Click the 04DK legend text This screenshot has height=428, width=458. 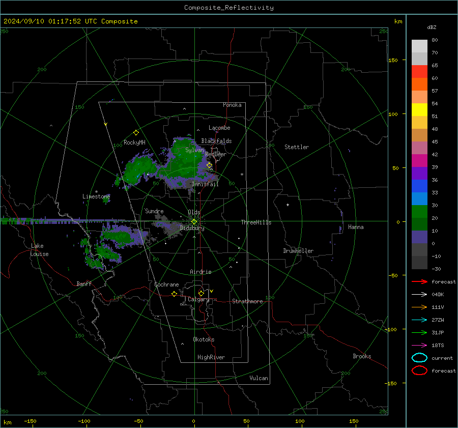pos(438,295)
